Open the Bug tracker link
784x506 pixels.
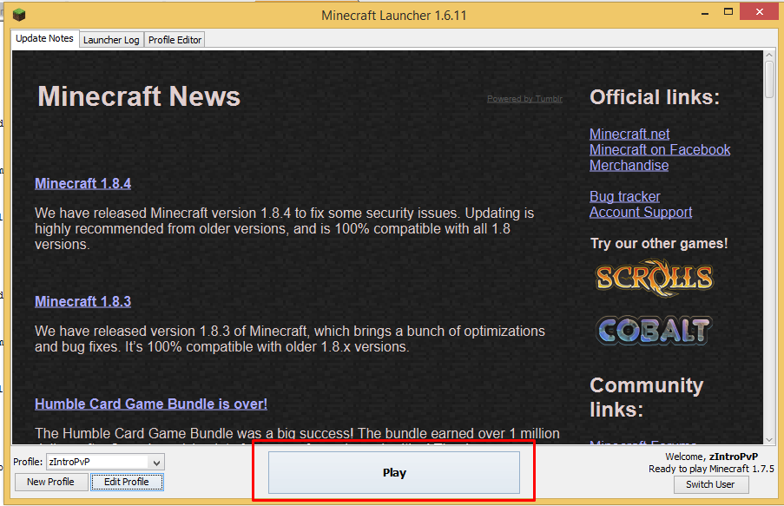coord(625,196)
